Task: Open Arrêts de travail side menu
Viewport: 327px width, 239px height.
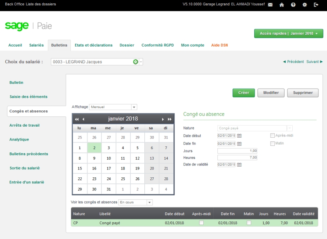Action: [x=25, y=125]
